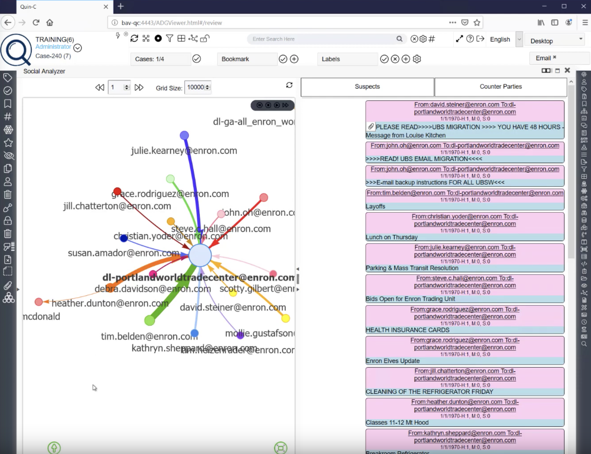Image resolution: width=591 pixels, height=454 pixels.
Task: Click the search magnifier in search box
Action: coord(399,39)
